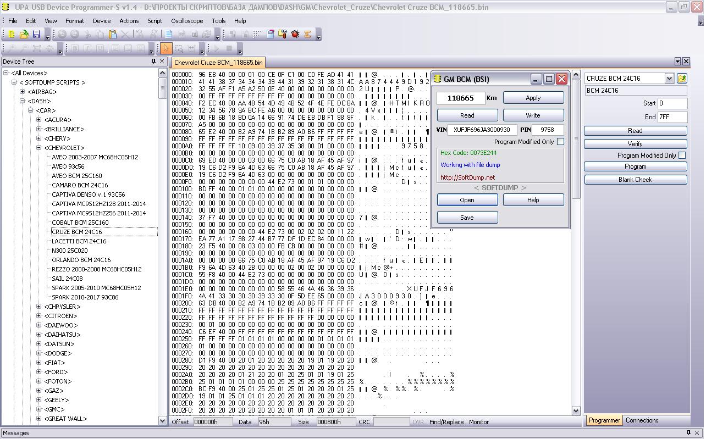Click the Start address field
Image resolution: width=706 pixels, height=439 pixels.
pyautogui.click(x=672, y=103)
